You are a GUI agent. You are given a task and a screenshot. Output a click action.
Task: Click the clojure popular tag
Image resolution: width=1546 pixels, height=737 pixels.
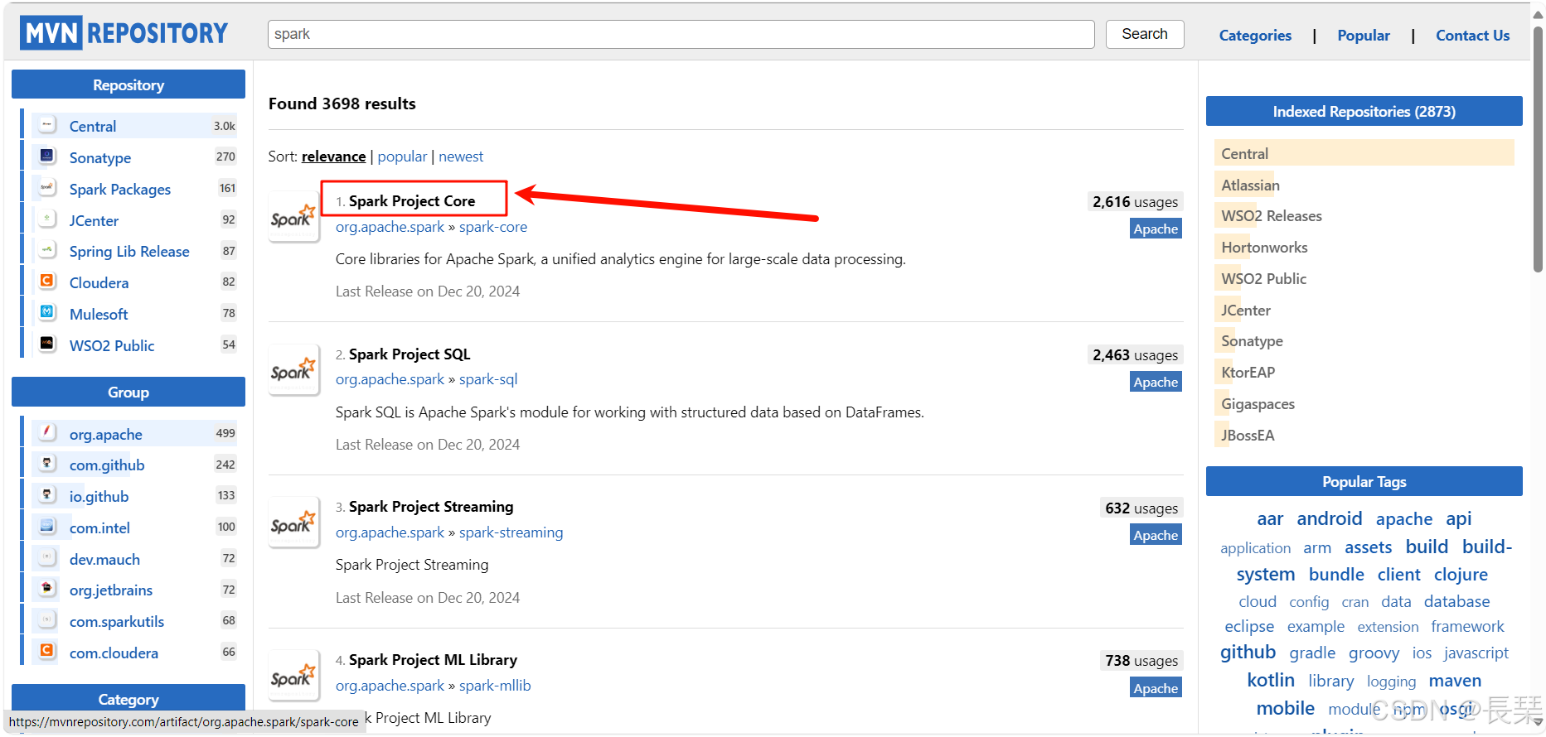pos(1461,575)
